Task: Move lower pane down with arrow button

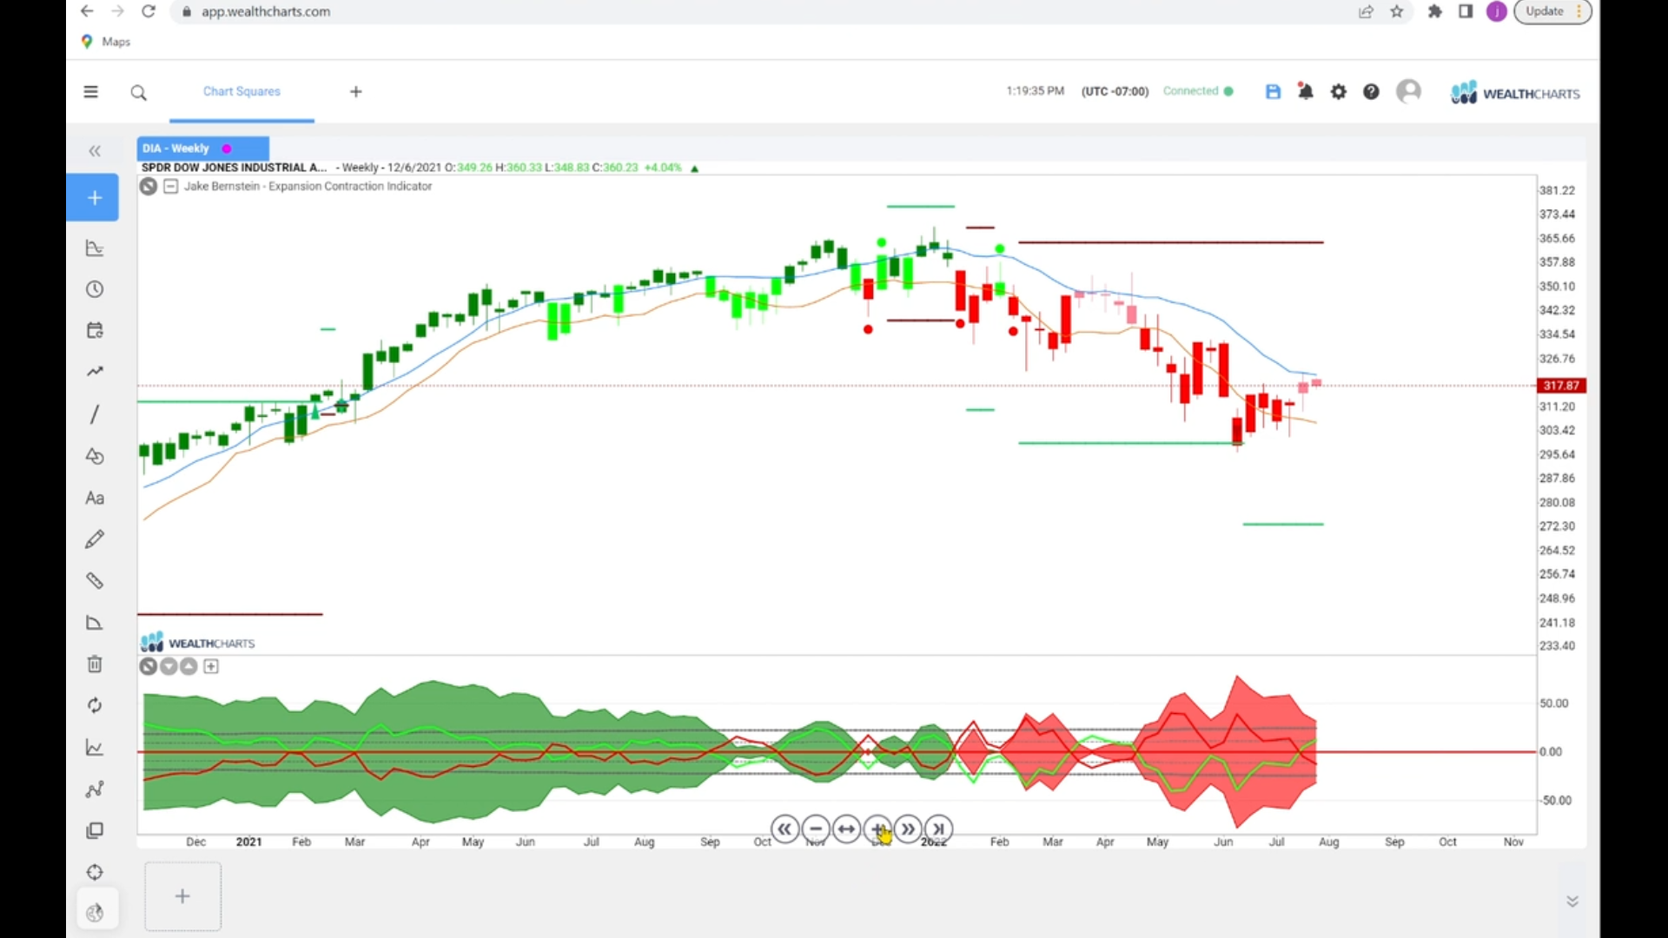Action: [169, 666]
